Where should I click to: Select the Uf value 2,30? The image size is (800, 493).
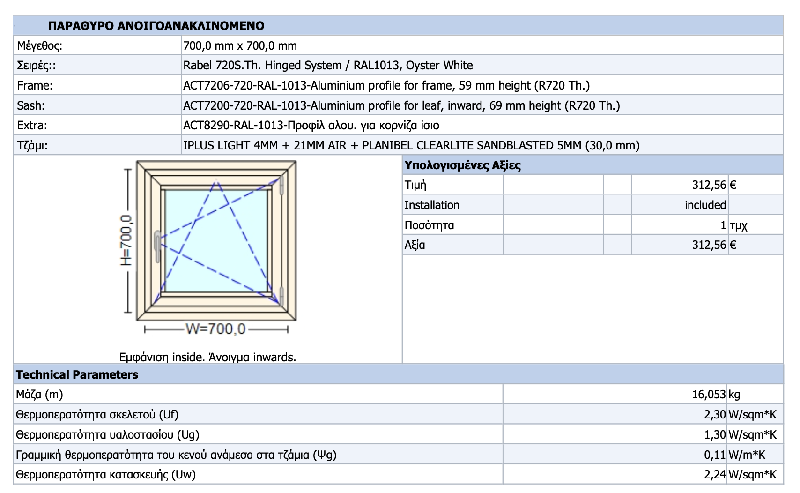click(x=715, y=414)
